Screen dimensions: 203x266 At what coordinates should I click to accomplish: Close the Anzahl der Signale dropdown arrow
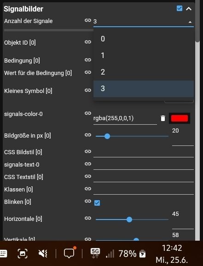pyautogui.click(x=190, y=22)
